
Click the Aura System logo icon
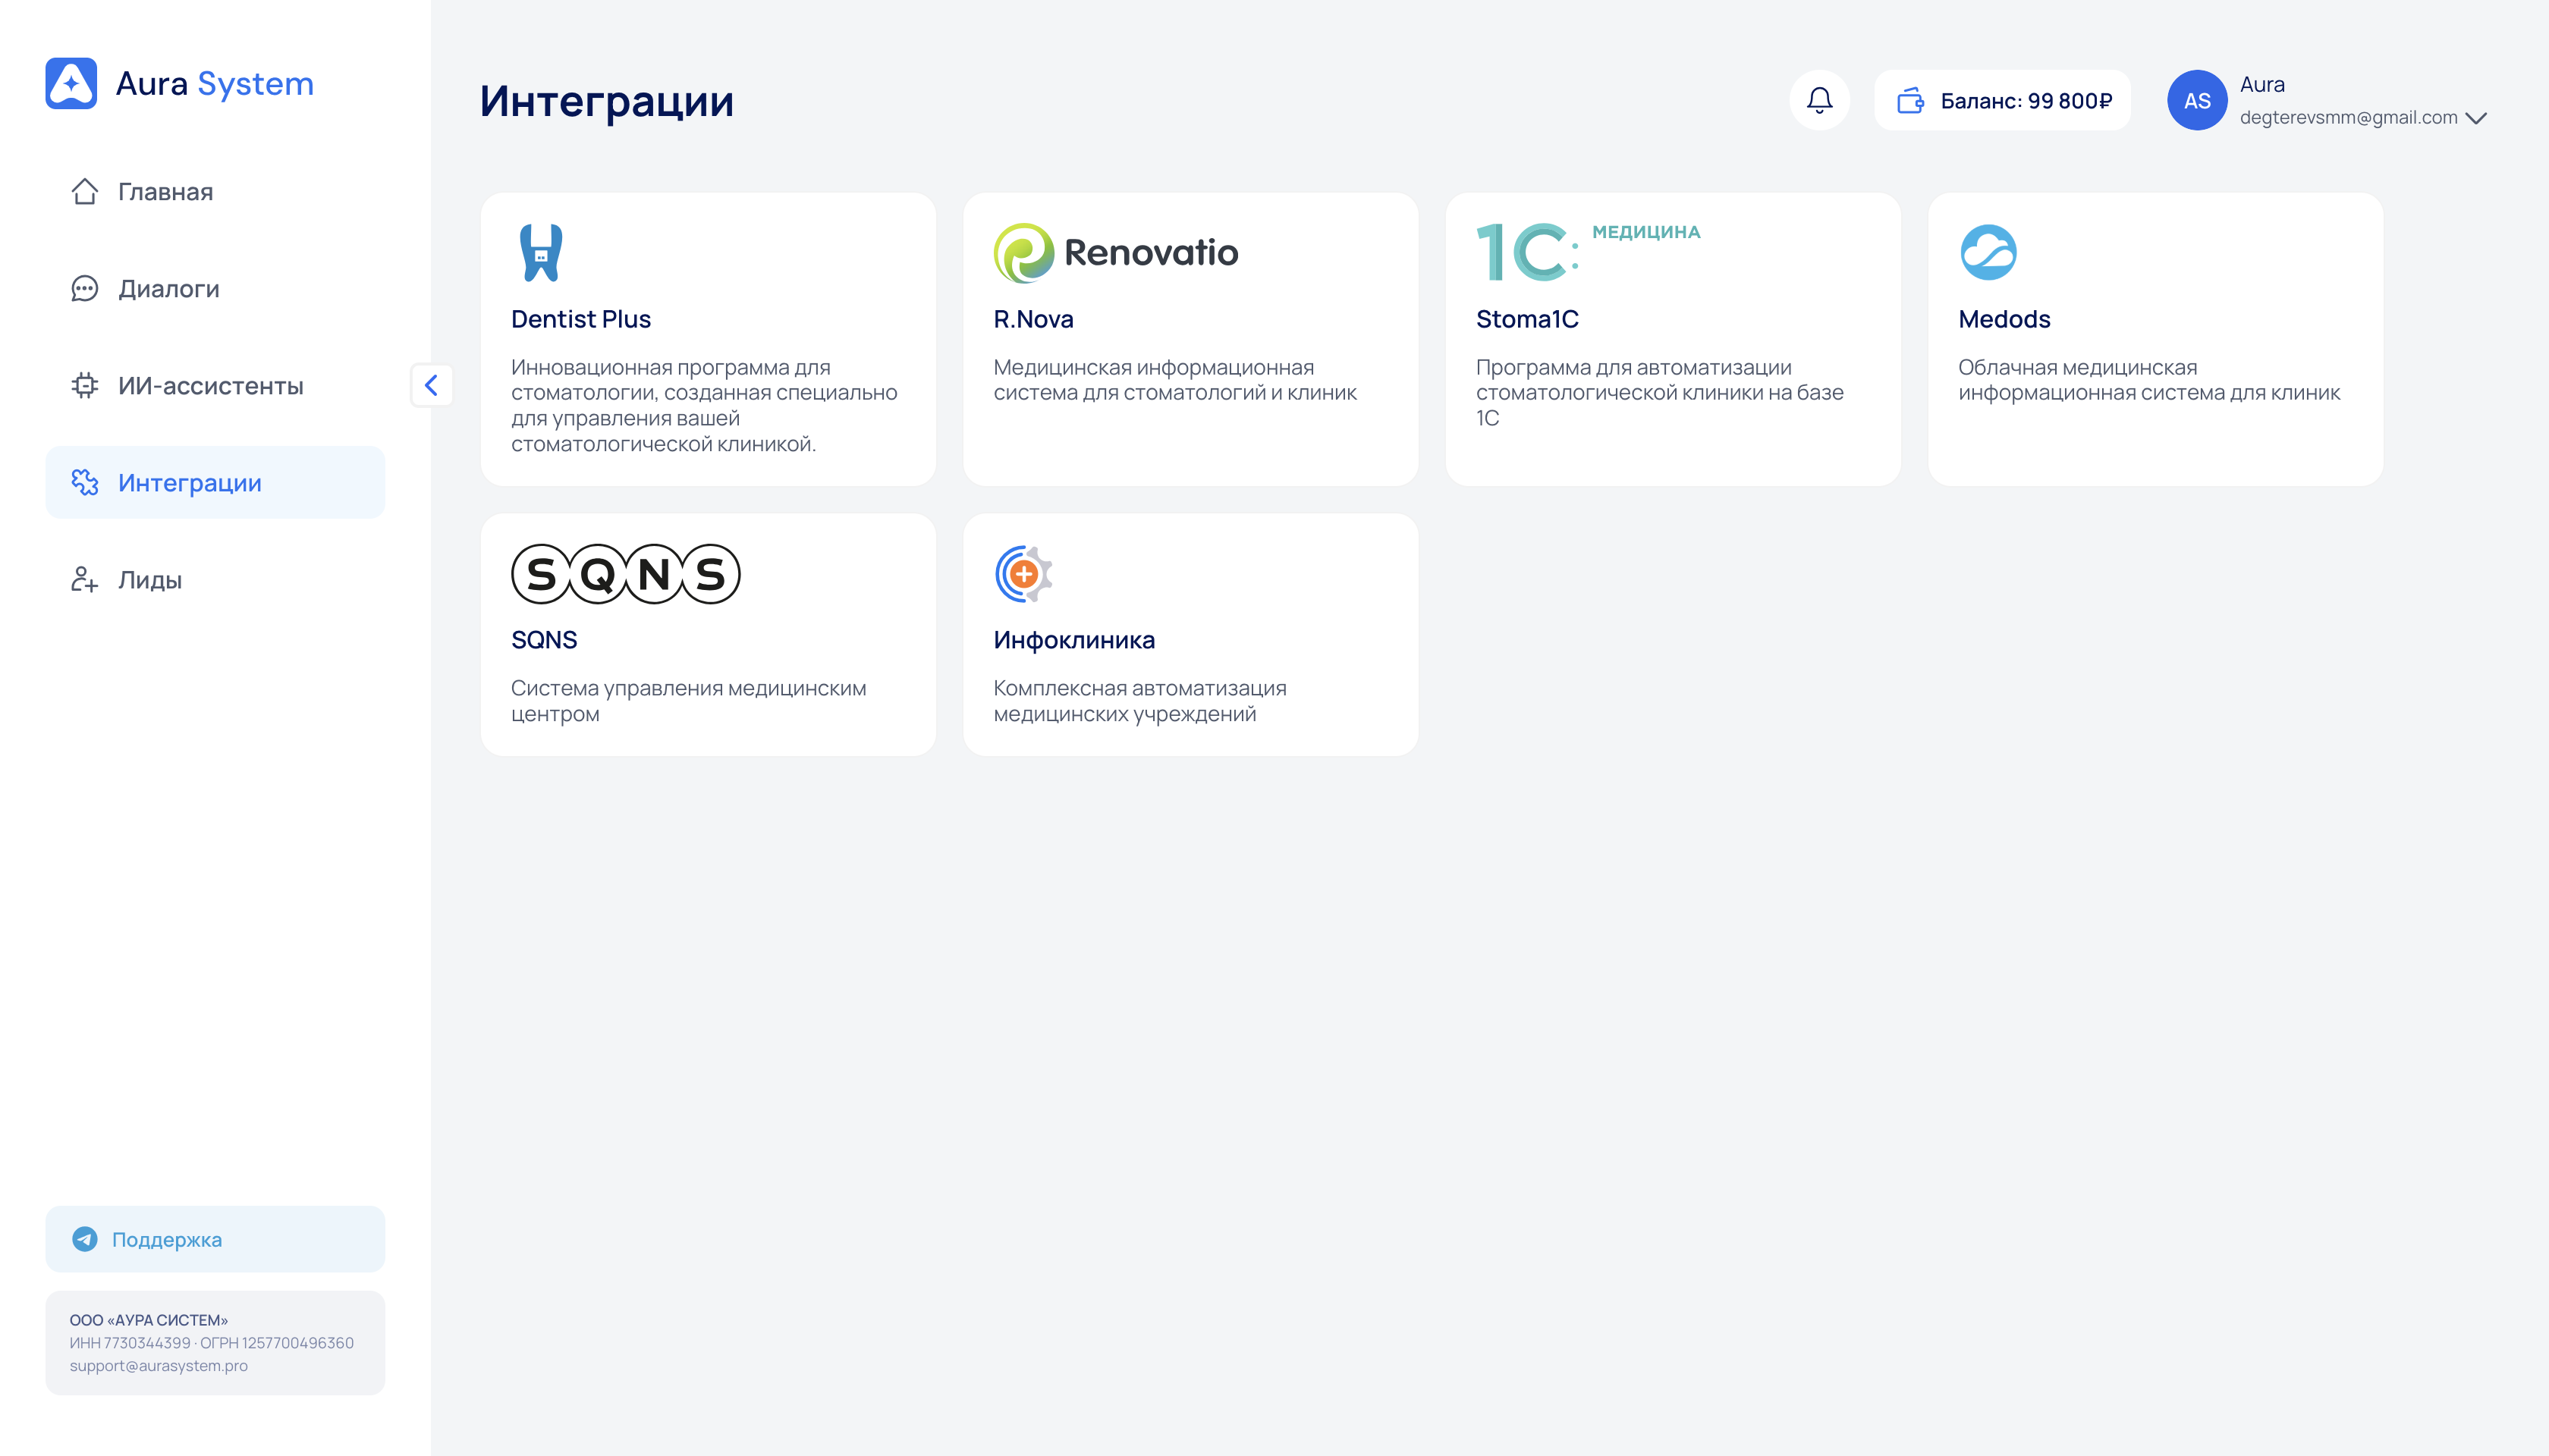(x=71, y=83)
